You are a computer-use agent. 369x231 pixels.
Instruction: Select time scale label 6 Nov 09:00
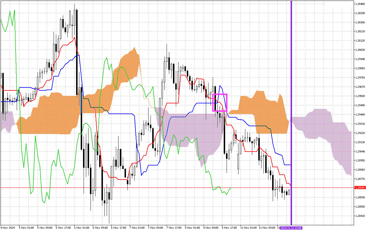[100, 228]
